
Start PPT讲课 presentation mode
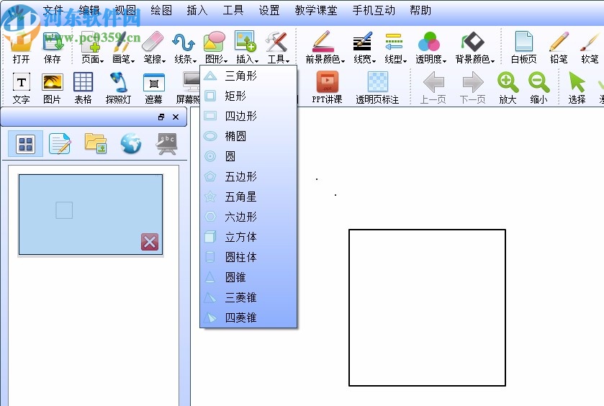(327, 89)
